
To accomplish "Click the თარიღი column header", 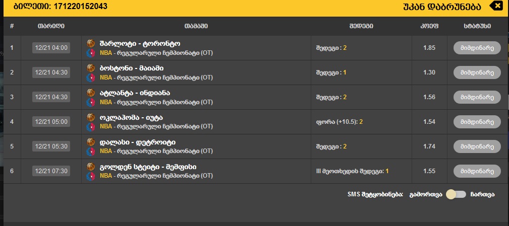I will pos(51,26).
